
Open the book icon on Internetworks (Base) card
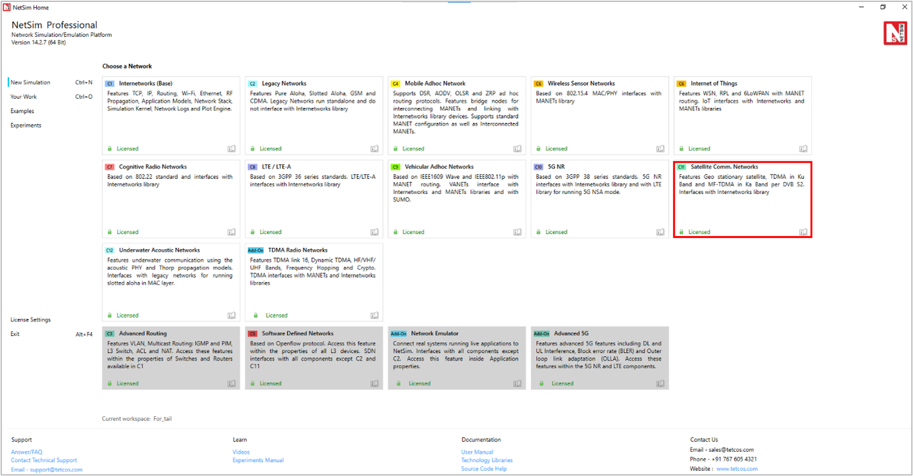pos(232,149)
